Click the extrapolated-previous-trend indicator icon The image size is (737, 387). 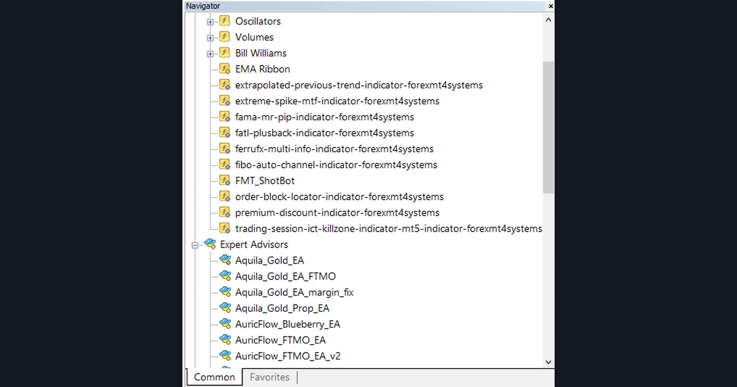(225, 85)
